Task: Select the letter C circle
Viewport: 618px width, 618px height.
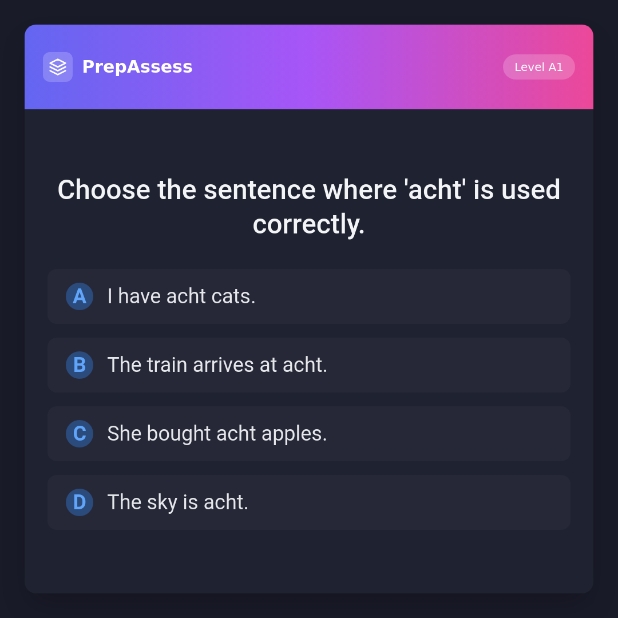Action: (x=80, y=434)
